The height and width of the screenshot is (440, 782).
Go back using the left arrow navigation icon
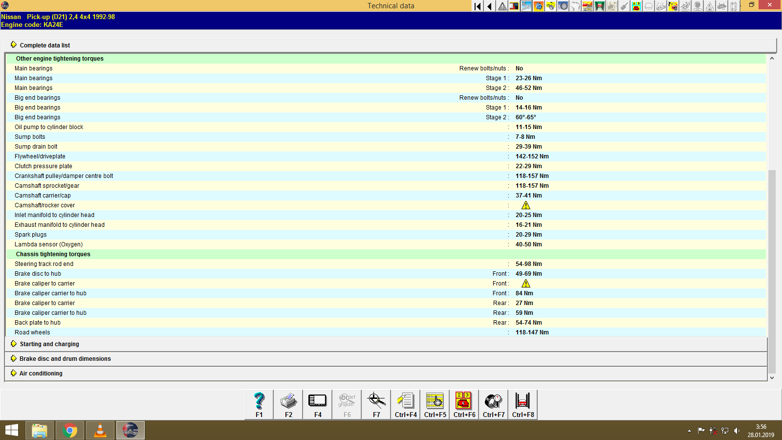[x=489, y=6]
